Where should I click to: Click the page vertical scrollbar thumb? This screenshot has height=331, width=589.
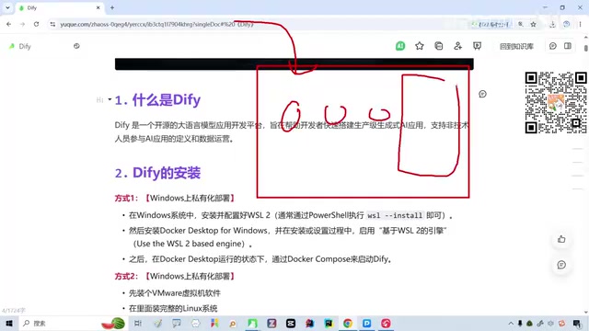(x=586, y=48)
